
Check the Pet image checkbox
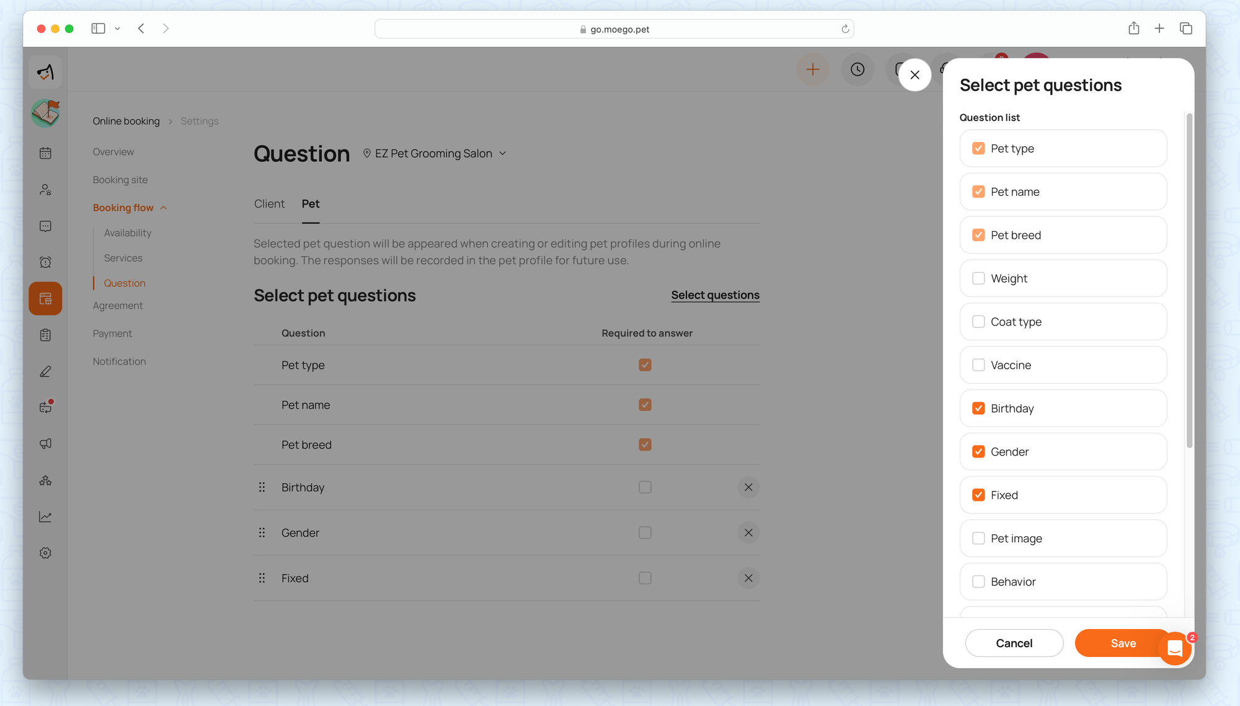click(978, 539)
